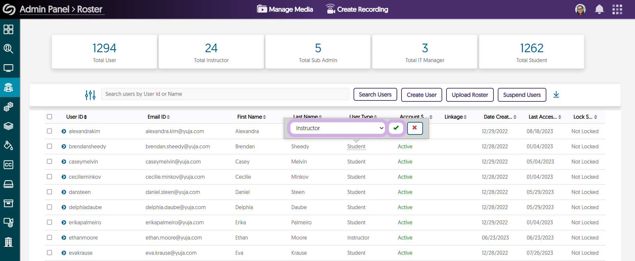Open the Instructor user type dropdown
Screen dimensions: 635x261
coord(337,128)
